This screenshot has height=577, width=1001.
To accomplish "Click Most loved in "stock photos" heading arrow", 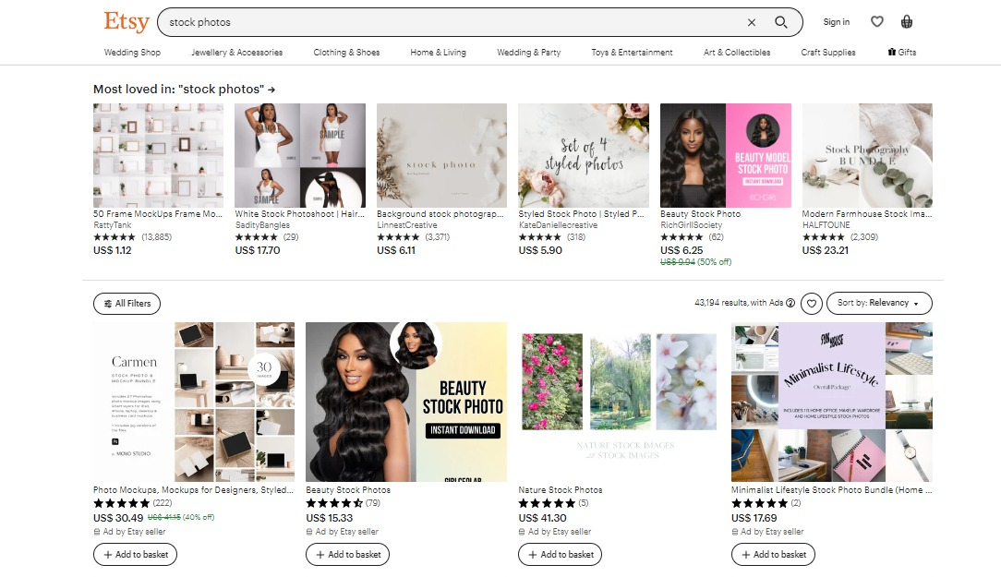I will pyautogui.click(x=271, y=90).
